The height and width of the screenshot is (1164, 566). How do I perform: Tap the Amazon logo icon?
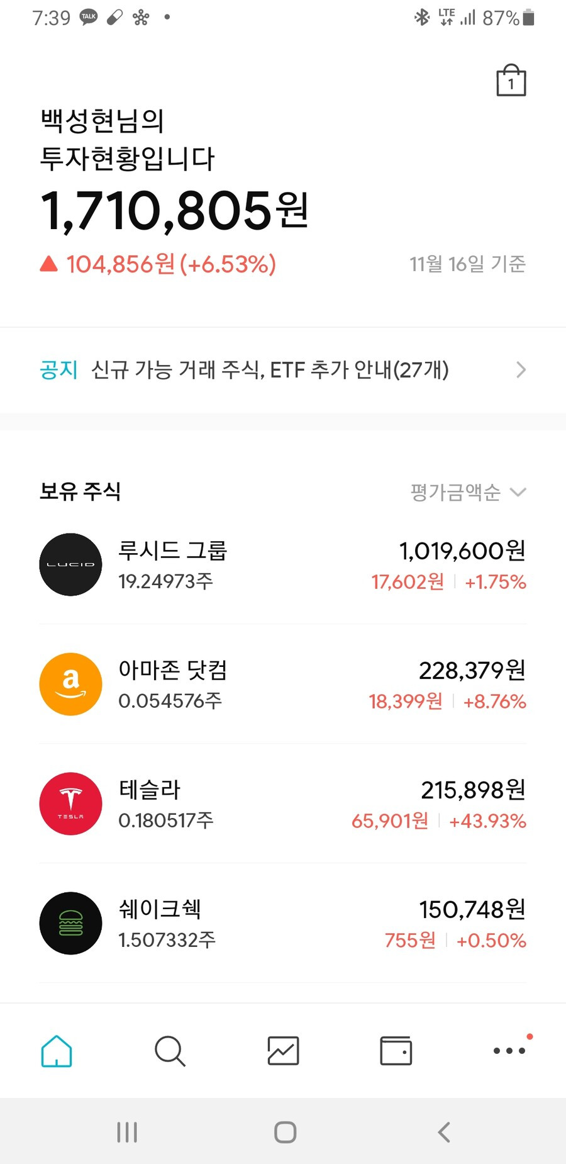(x=70, y=684)
